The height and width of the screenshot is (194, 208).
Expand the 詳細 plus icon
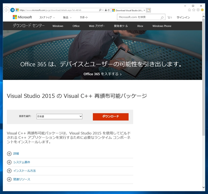tap(9, 154)
